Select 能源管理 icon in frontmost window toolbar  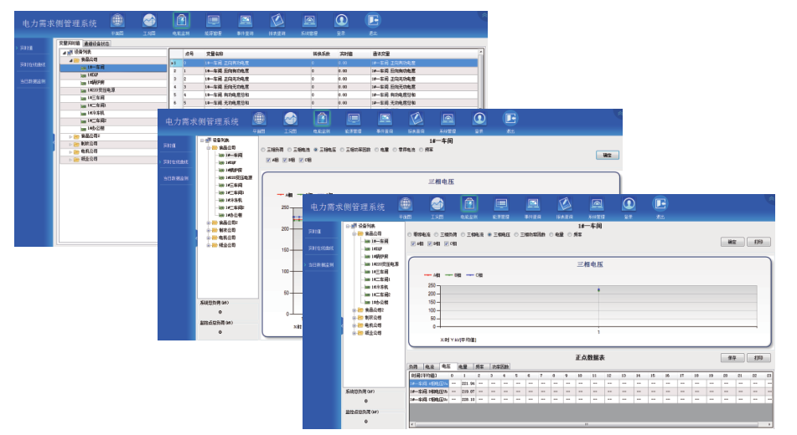[x=501, y=204]
